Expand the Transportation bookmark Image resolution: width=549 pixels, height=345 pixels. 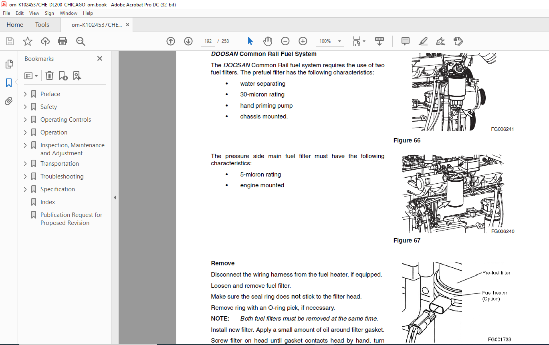click(26, 164)
